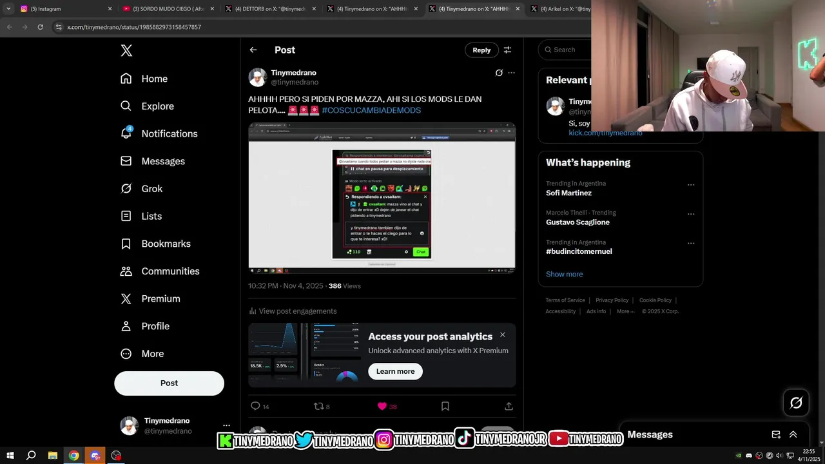825x464 pixels.
Task: Toggle the bookmark icon on the post
Action: 445,406
